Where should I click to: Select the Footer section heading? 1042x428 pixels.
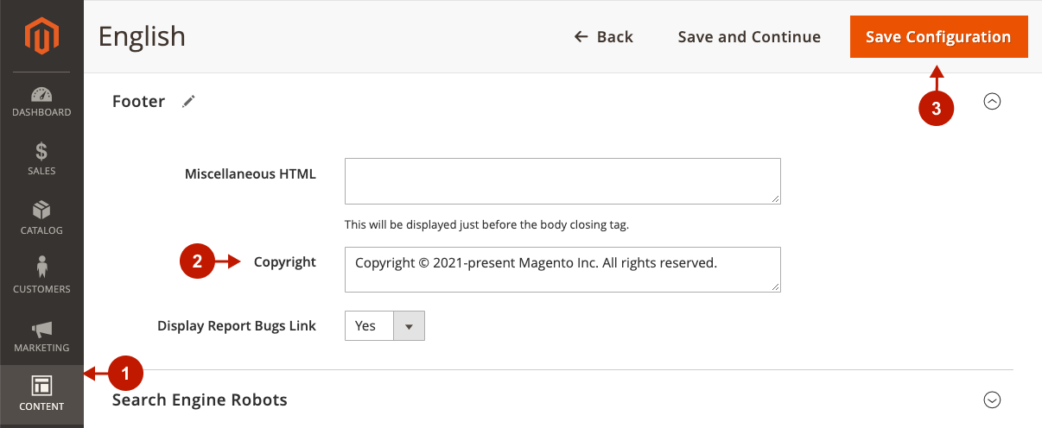[x=138, y=101]
